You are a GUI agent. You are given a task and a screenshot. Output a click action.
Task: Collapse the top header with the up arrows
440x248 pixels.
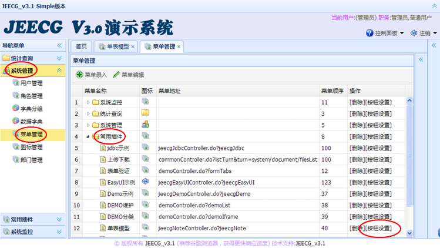click(434, 6)
